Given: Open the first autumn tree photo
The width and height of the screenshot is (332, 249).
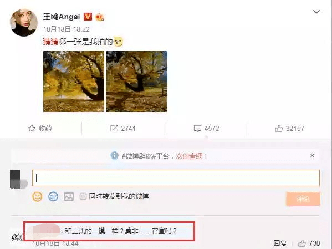Looking at the screenshot, I should pyautogui.click(x=74, y=82).
